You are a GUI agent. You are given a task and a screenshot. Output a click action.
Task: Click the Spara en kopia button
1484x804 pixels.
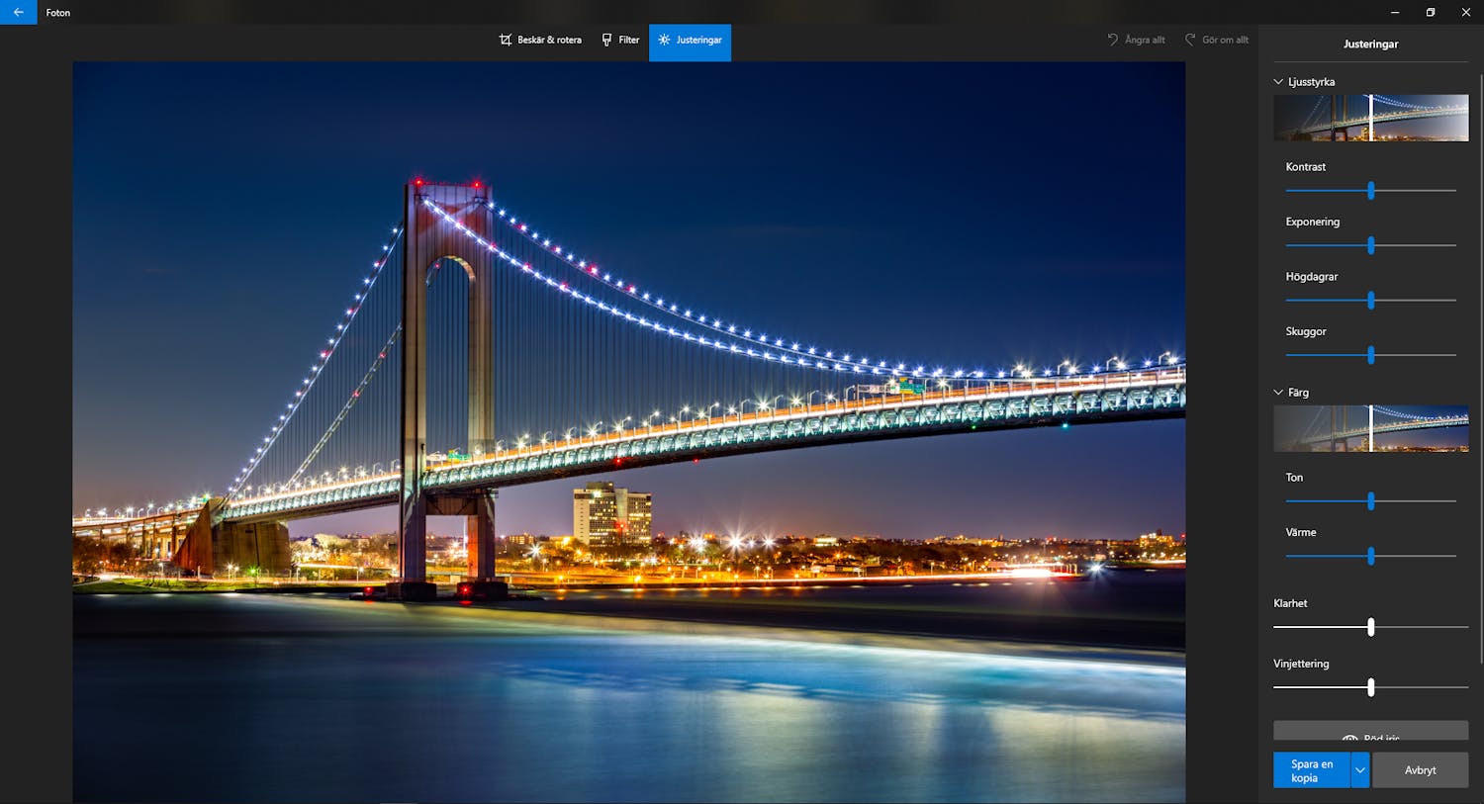(1310, 769)
